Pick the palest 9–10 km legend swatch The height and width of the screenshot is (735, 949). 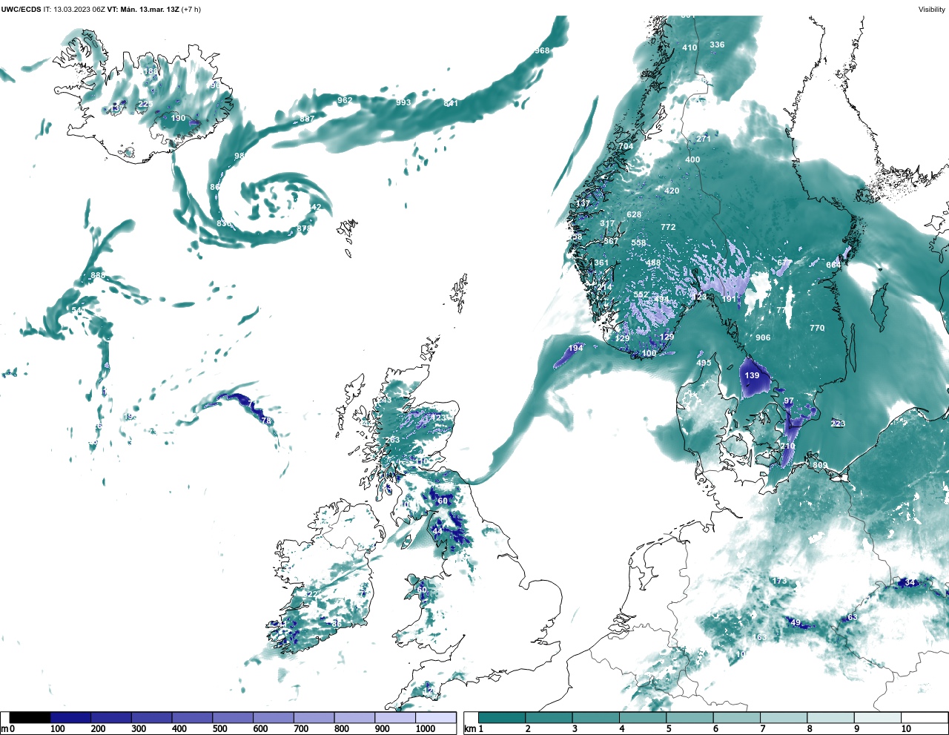coord(878,718)
